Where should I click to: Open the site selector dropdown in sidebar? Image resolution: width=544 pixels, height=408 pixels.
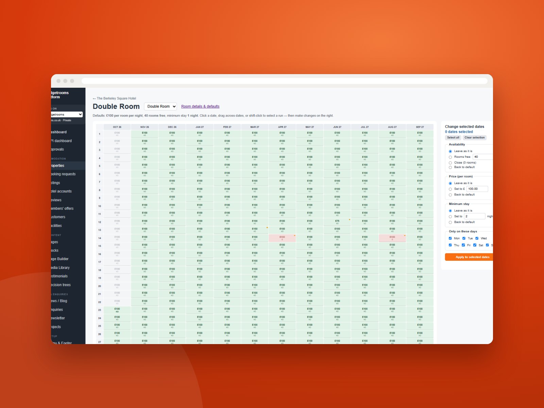[67, 115]
